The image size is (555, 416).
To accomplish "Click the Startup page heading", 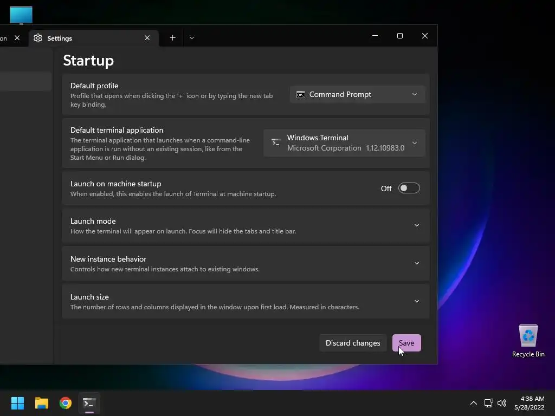I will click(88, 61).
